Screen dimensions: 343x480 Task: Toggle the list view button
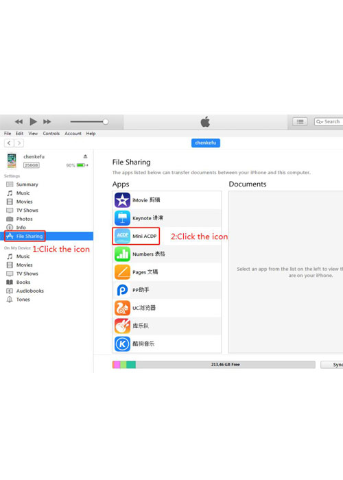point(300,121)
